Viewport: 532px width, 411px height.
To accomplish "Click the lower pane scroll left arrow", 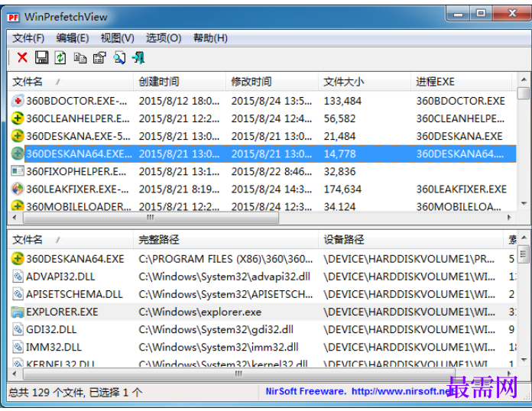I will pos(15,374).
